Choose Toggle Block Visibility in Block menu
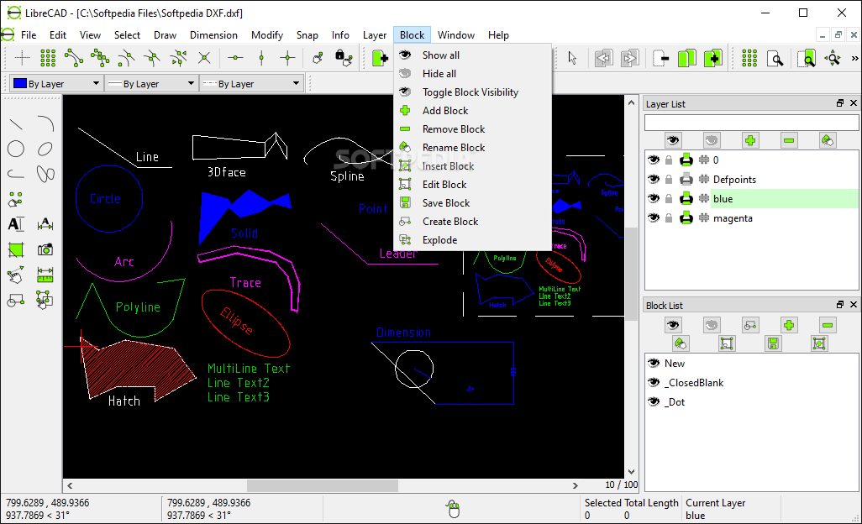 (x=472, y=92)
